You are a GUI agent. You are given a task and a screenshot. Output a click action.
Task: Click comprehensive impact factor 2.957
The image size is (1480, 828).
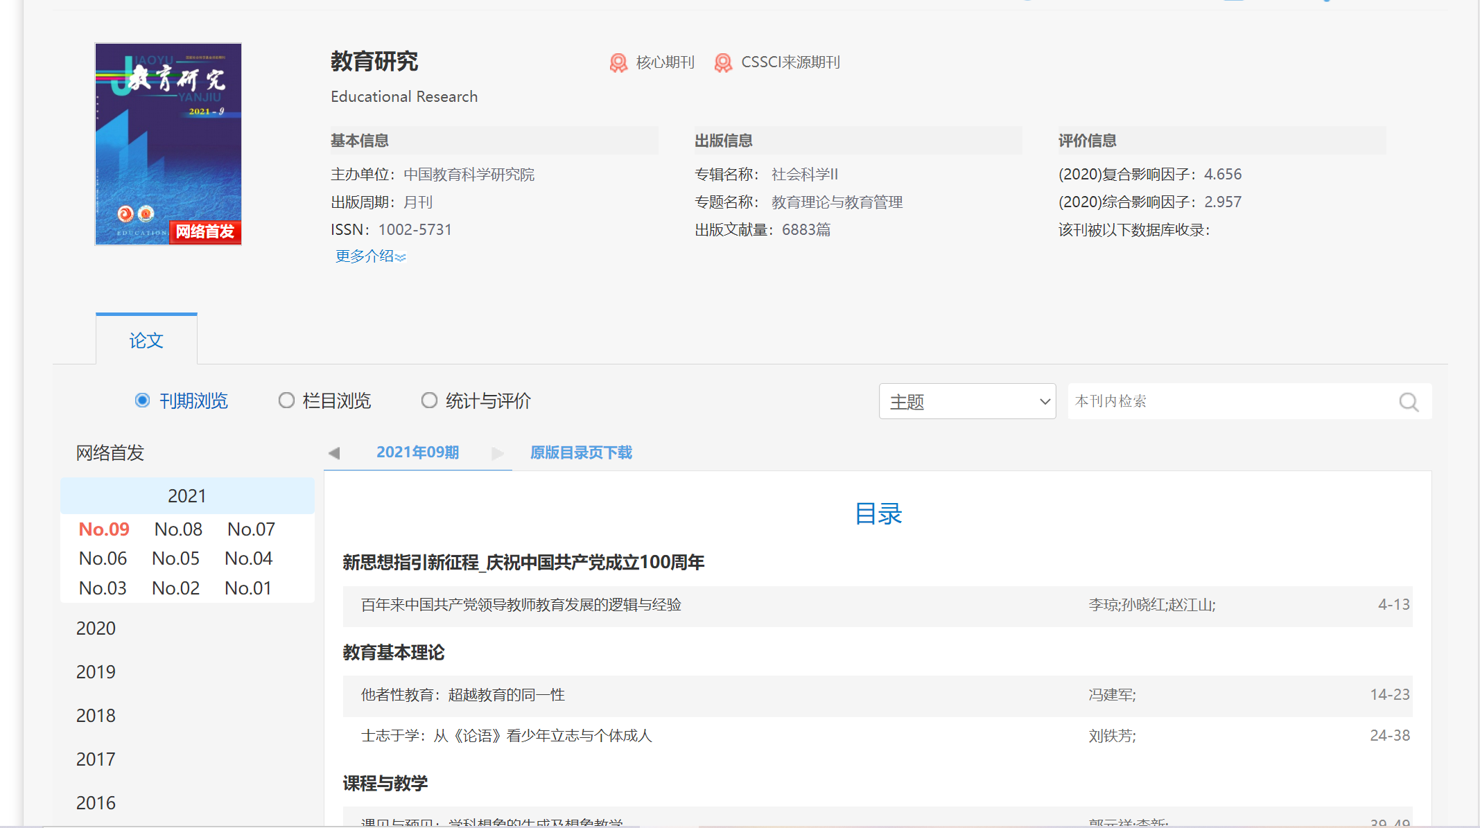1223,202
